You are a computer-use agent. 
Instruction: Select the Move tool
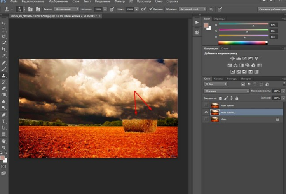point(3,24)
